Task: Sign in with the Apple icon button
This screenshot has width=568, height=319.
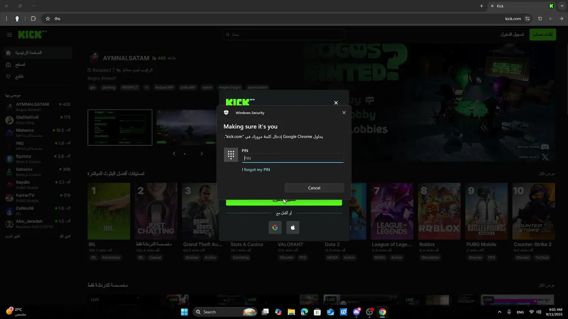Action: (x=293, y=227)
